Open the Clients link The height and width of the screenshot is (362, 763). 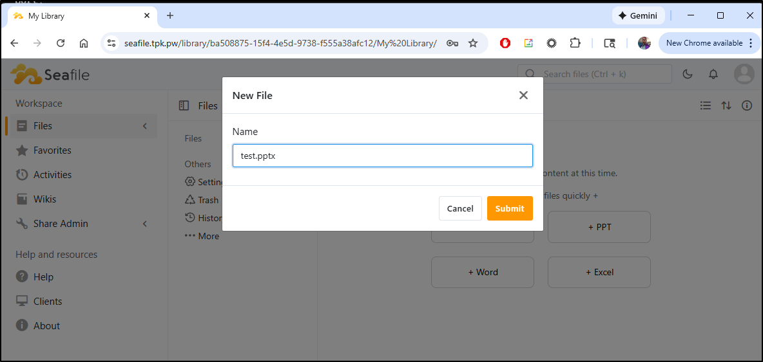[48, 302]
